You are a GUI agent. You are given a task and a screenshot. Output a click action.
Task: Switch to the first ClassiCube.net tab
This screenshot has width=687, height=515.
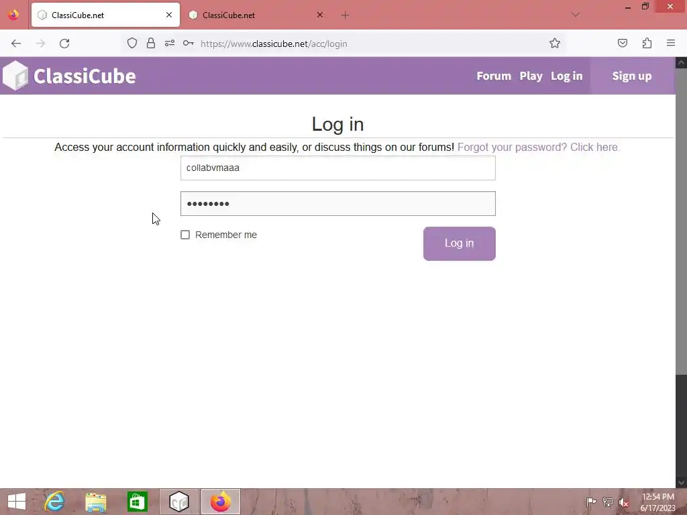coord(105,15)
